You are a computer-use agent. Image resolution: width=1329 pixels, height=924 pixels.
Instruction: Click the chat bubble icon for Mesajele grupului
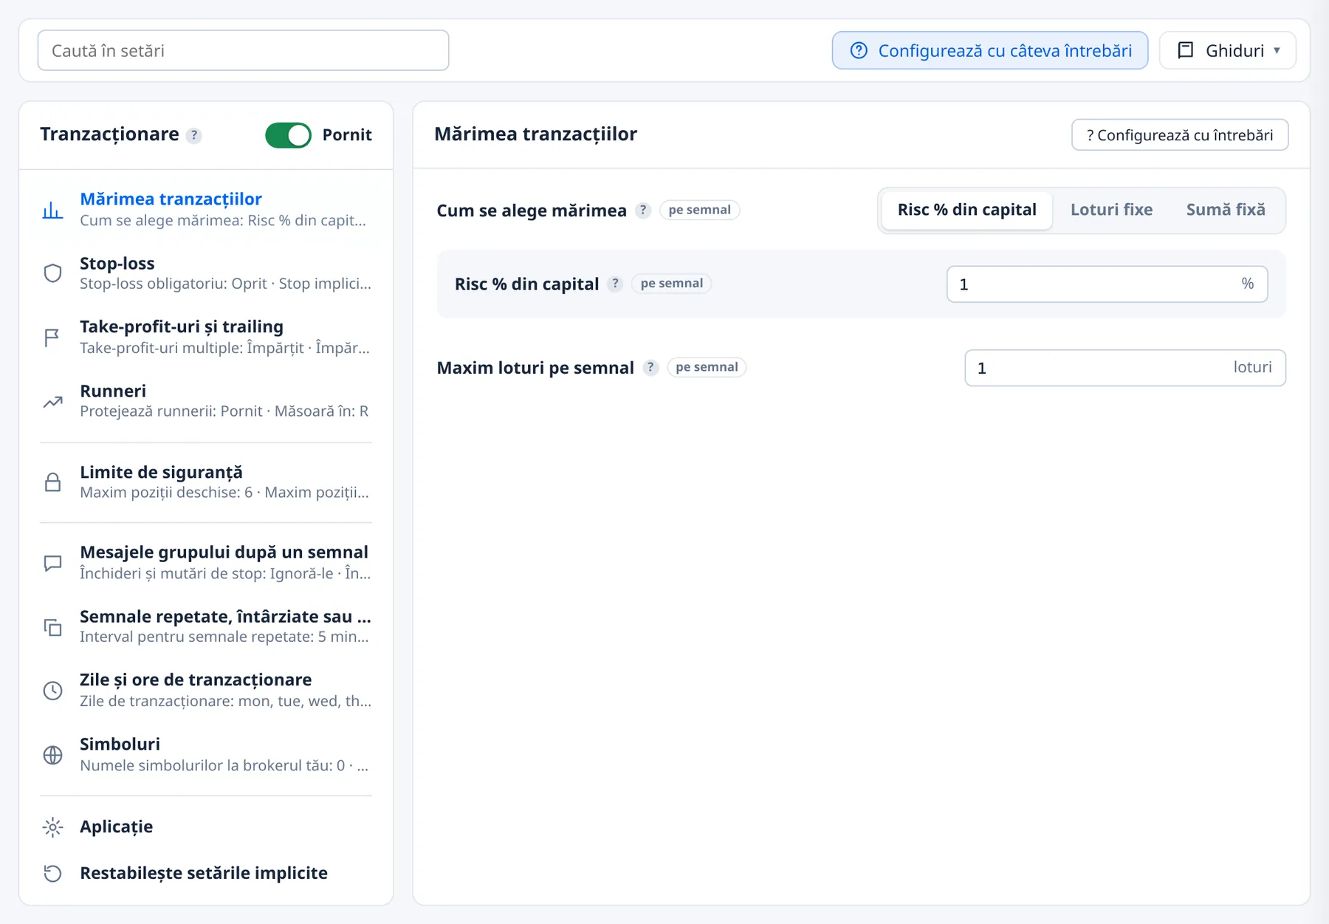(52, 563)
